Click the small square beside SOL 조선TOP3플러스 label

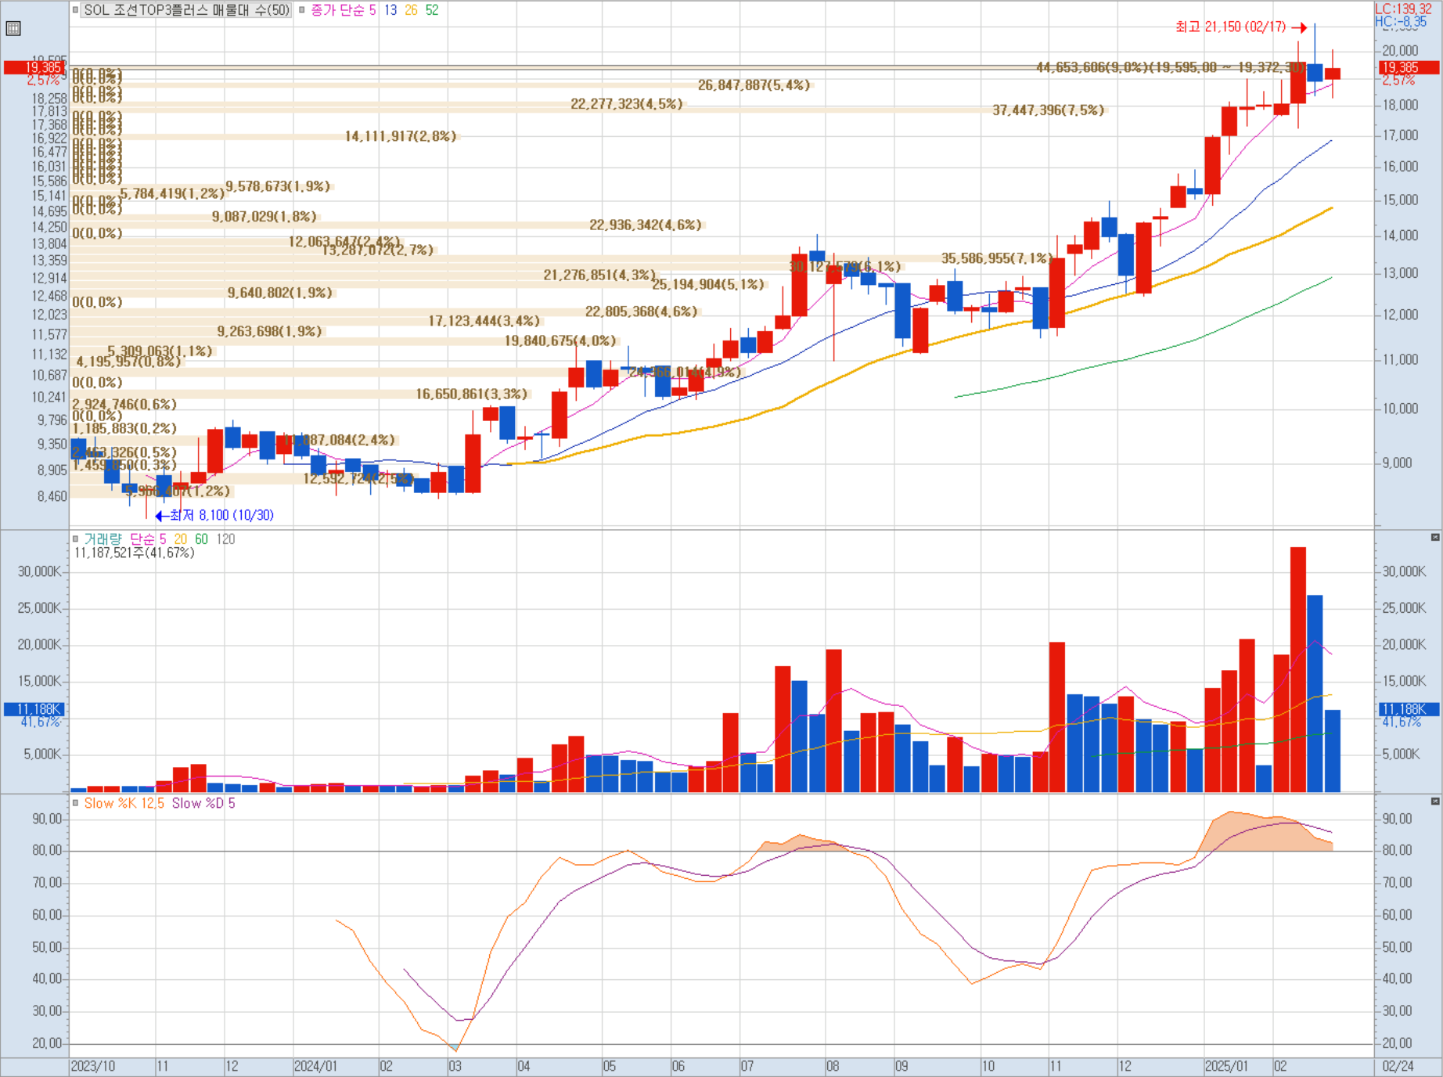tap(76, 10)
